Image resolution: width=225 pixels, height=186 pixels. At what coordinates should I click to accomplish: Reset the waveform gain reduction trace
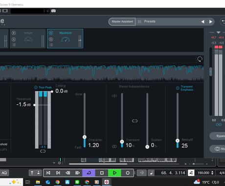tap(200, 59)
